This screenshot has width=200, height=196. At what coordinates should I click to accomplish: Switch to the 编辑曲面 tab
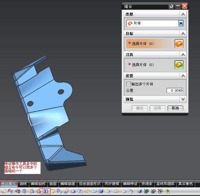[x=67, y=184]
